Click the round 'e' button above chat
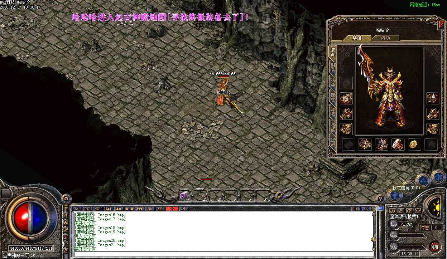447x259 pixels. coord(67,199)
